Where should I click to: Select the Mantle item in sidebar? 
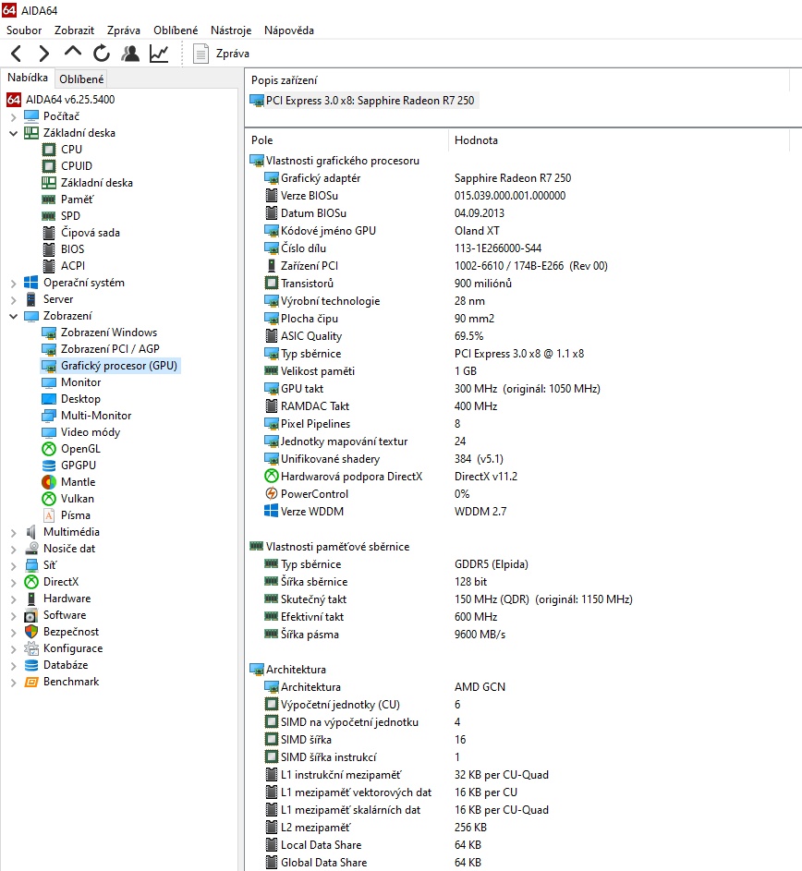point(78,482)
